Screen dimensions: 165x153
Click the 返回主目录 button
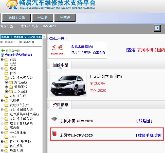point(16,17)
